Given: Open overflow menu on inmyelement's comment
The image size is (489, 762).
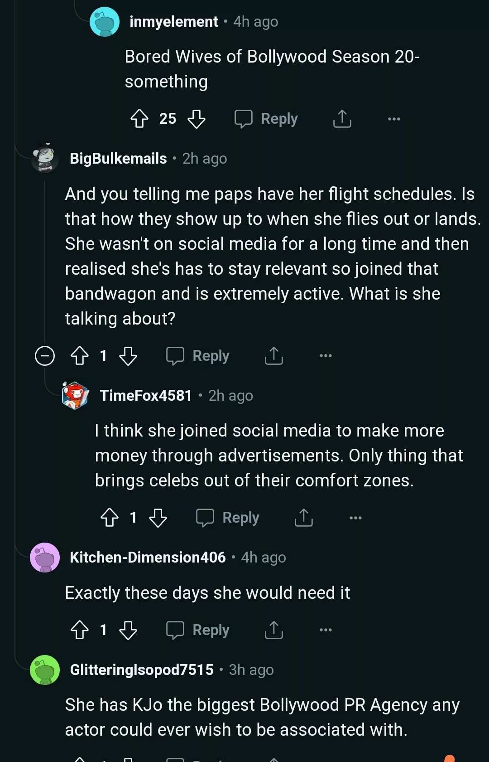Looking at the screenshot, I should (x=394, y=119).
